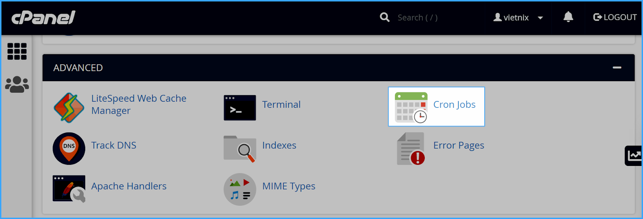Open the Error Pages document icon
This screenshot has width=643, height=219.
click(411, 149)
